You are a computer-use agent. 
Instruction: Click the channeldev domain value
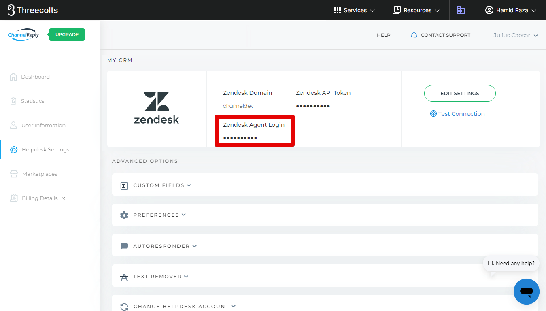[238, 106]
